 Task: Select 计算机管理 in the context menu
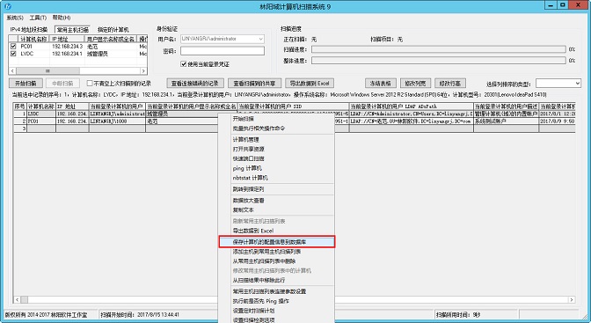pos(245,140)
